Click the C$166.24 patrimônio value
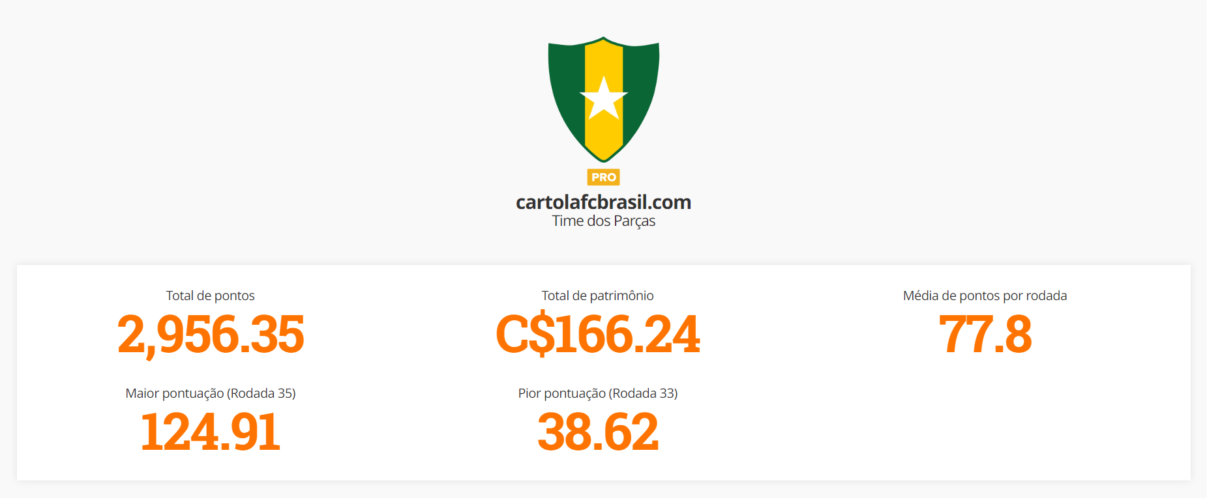 click(597, 335)
